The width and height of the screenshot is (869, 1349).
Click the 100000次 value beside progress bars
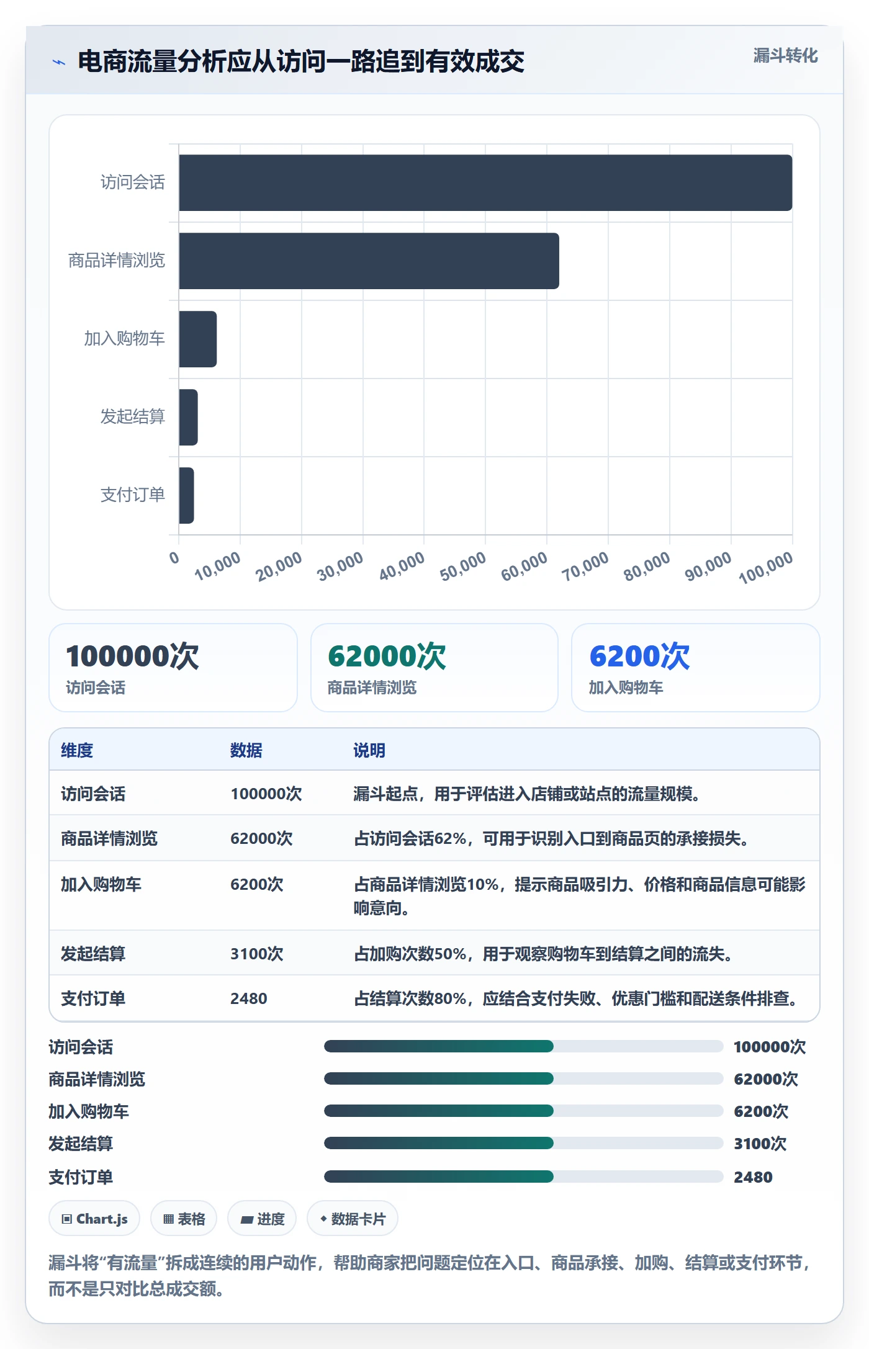pyautogui.click(x=770, y=1047)
